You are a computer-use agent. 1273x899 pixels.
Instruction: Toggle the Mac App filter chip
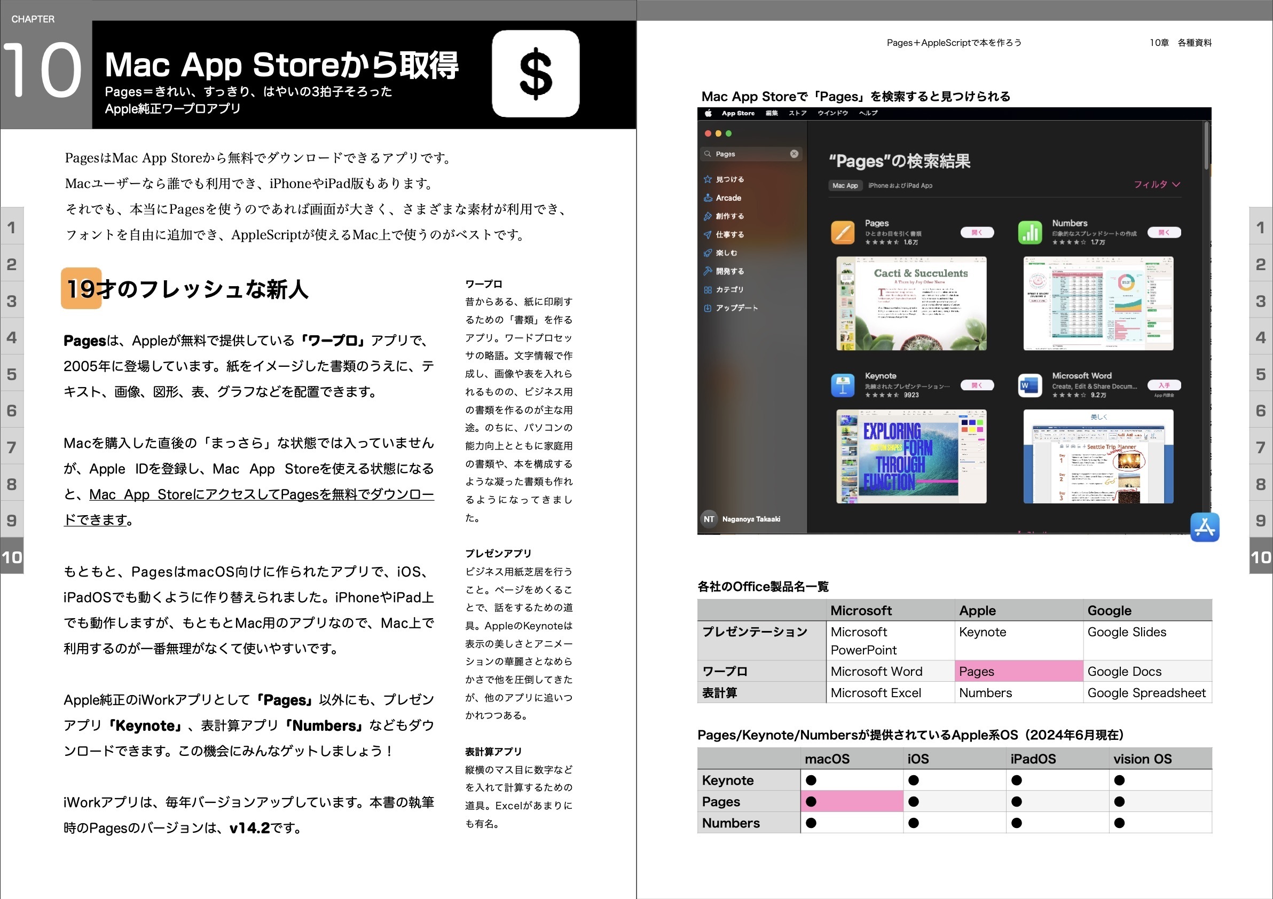click(845, 185)
